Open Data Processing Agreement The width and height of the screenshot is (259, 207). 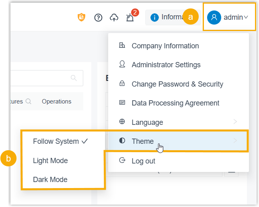coord(175,103)
